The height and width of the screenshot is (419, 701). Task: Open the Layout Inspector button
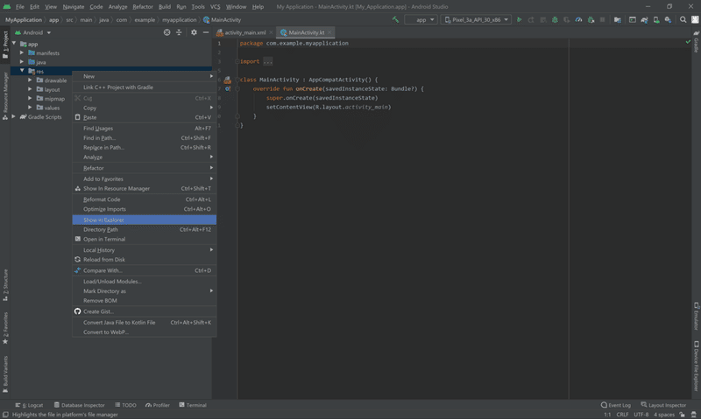coord(663,405)
